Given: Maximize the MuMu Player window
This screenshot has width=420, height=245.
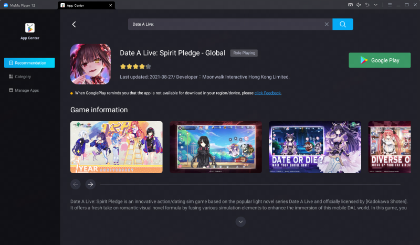Looking at the screenshot, I should click(406, 5).
